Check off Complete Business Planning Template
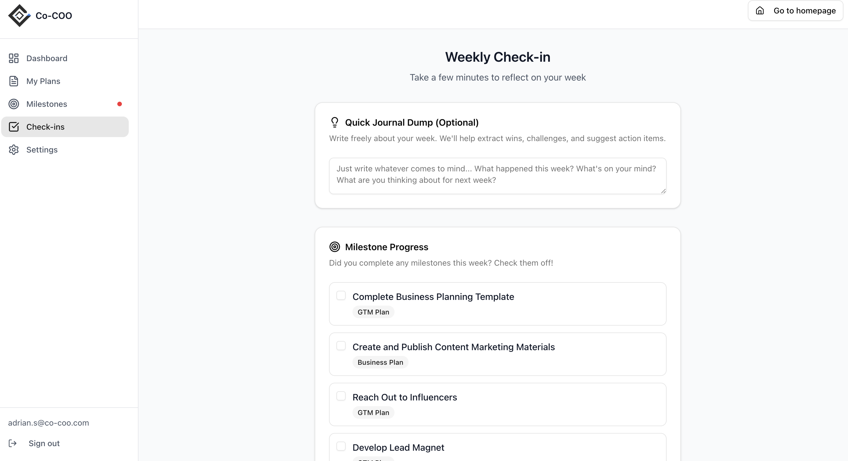This screenshot has height=461, width=848. (341, 295)
